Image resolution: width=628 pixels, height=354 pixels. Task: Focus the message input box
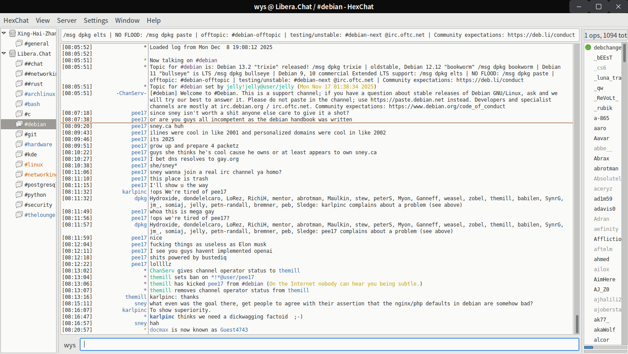click(x=329, y=345)
